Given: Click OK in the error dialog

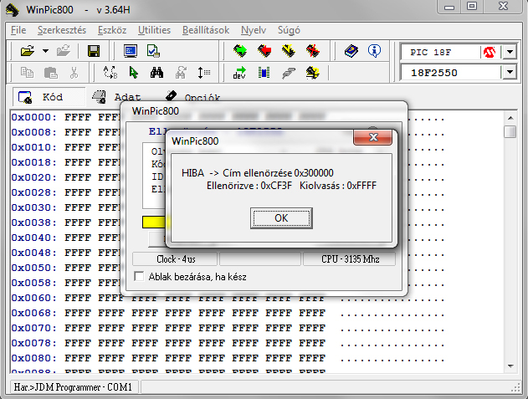Looking at the screenshot, I should [x=281, y=218].
